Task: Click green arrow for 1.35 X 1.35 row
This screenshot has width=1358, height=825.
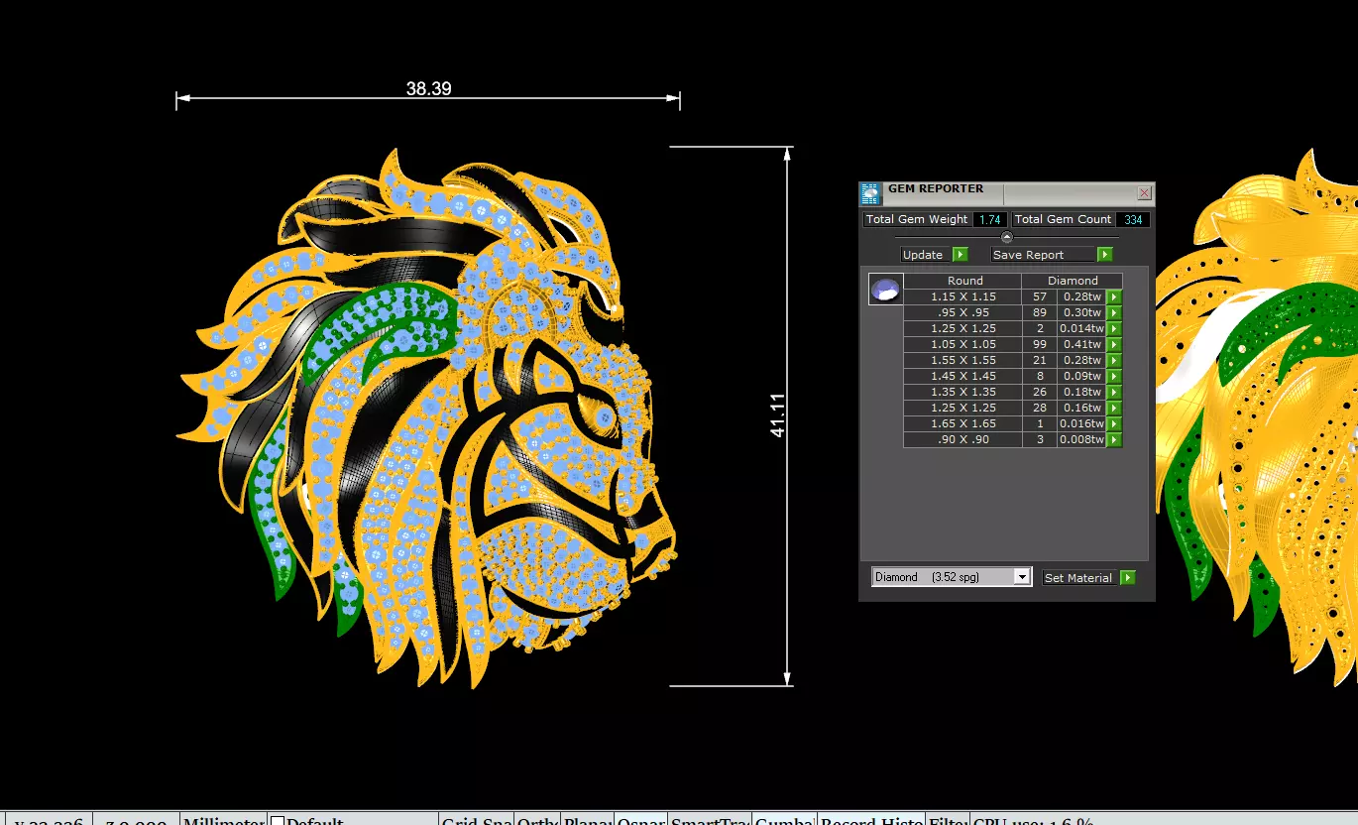Action: pyautogui.click(x=1114, y=392)
